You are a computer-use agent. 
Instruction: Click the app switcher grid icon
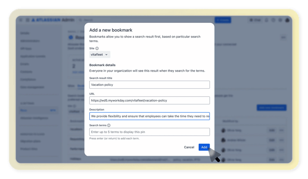tap(28, 20)
